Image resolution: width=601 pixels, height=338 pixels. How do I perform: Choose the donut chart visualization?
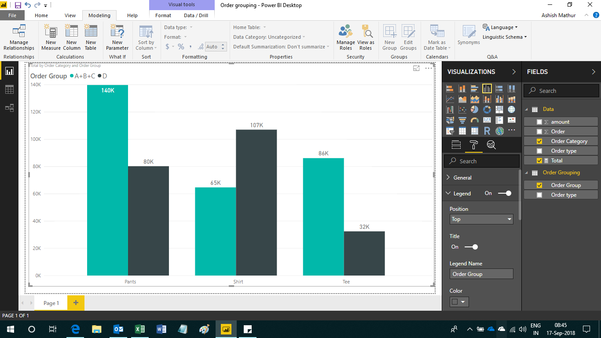(x=487, y=110)
